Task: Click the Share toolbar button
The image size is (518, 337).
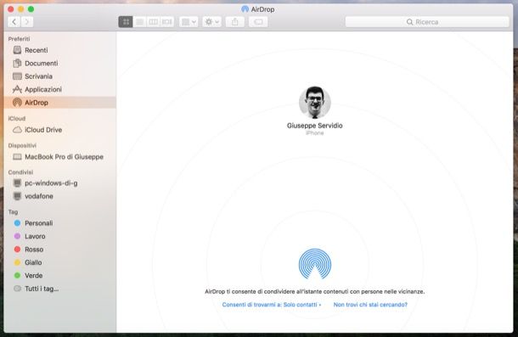Action: 235,22
